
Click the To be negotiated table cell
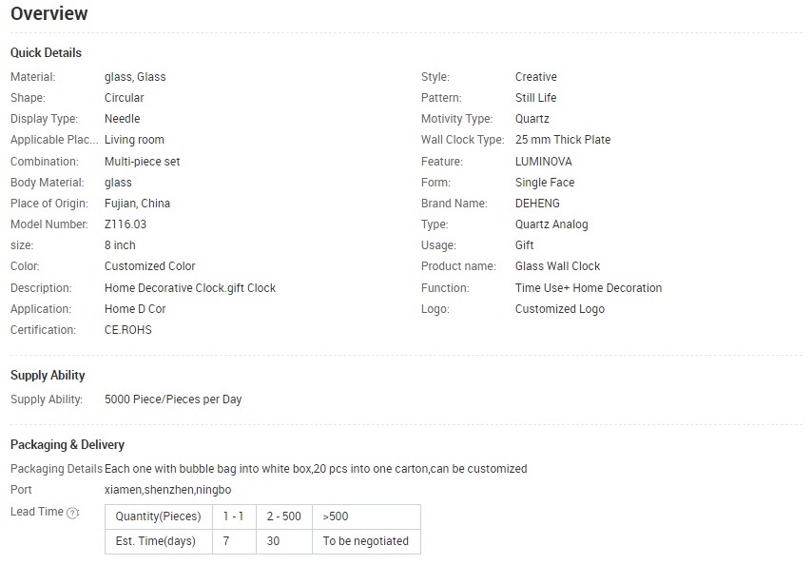click(x=366, y=541)
